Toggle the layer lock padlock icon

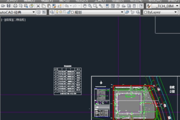(69, 12)
